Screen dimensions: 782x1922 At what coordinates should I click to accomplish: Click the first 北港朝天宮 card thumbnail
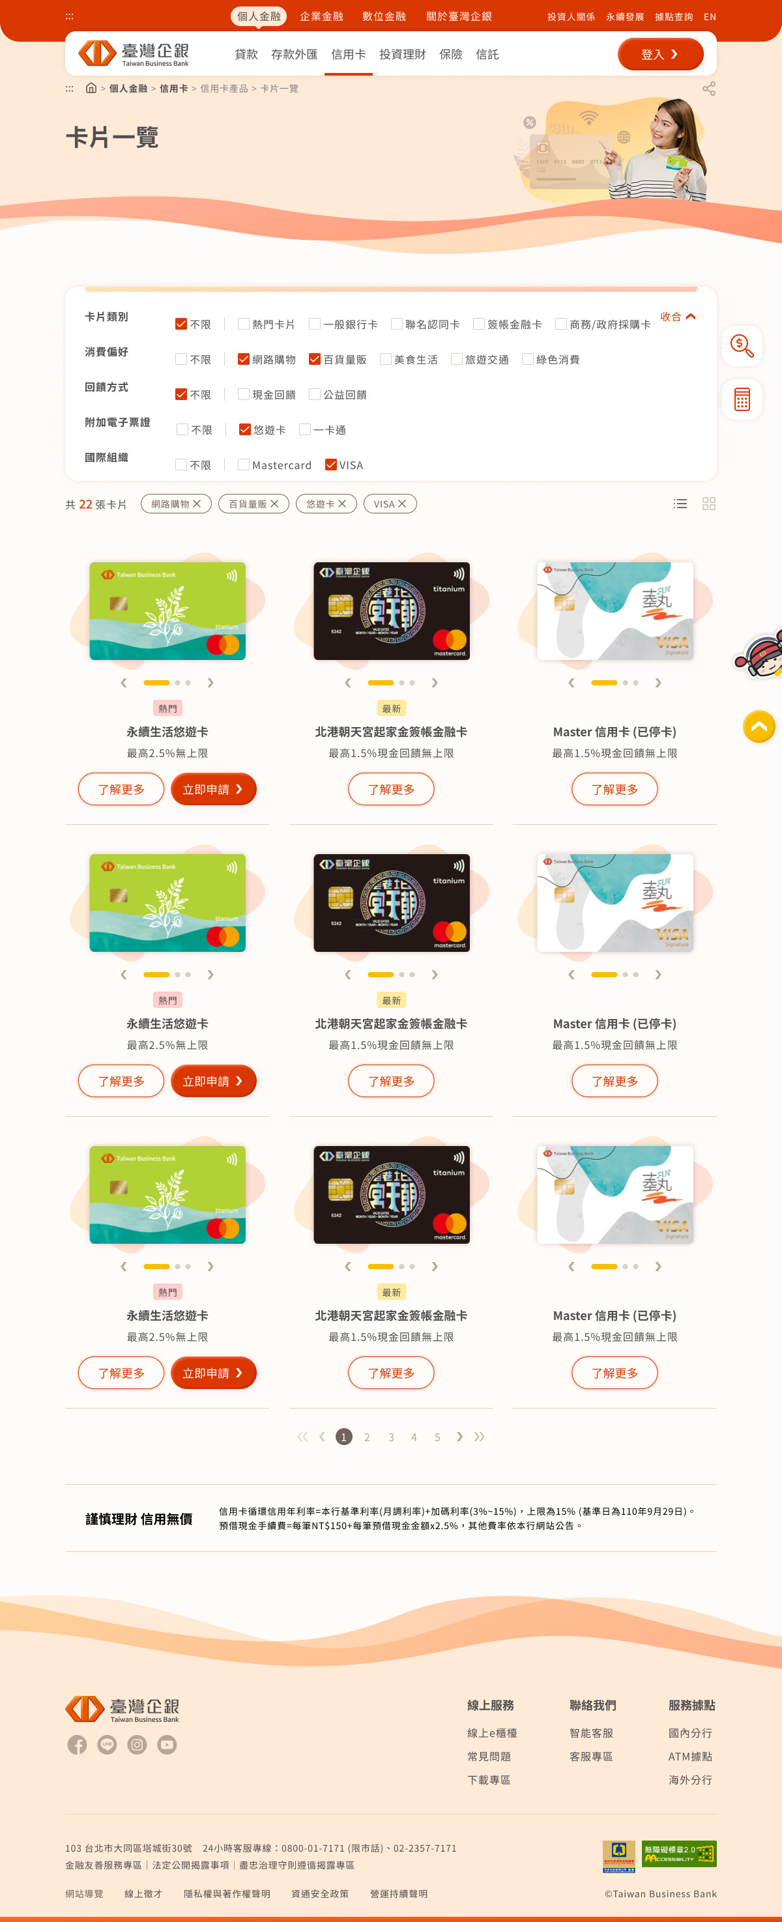(x=391, y=611)
